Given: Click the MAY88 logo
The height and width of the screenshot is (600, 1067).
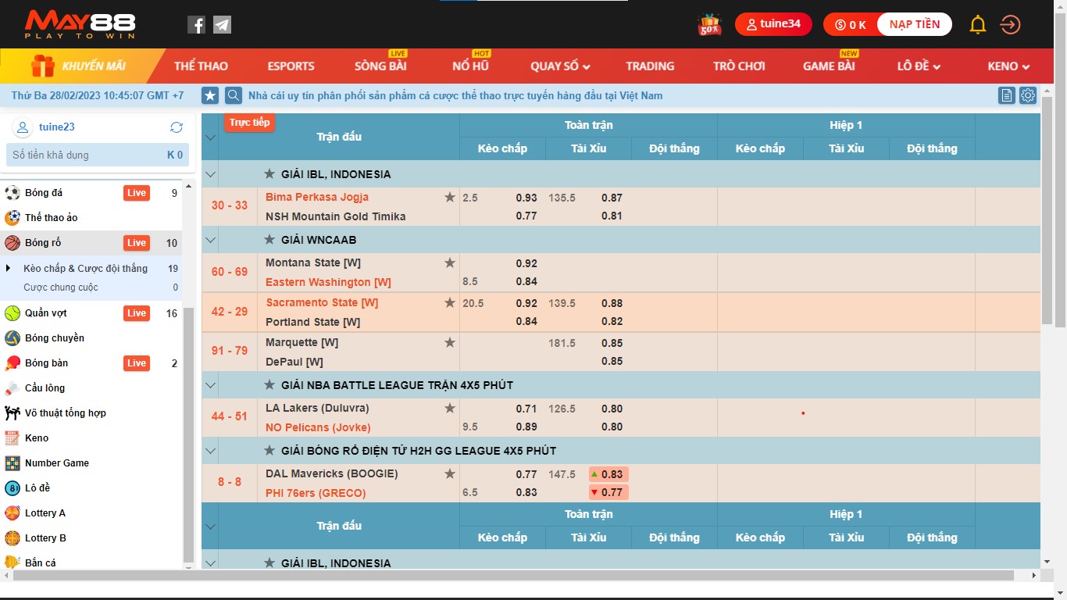Looking at the screenshot, I should tap(80, 25).
